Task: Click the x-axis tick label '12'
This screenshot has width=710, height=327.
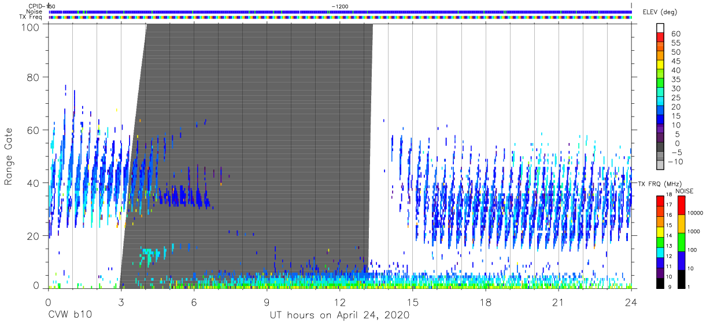Action: tap(339, 302)
